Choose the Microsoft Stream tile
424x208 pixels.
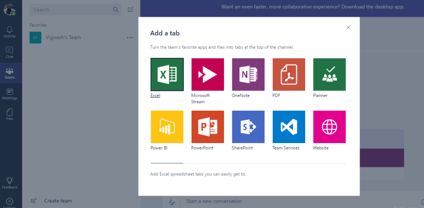(207, 75)
